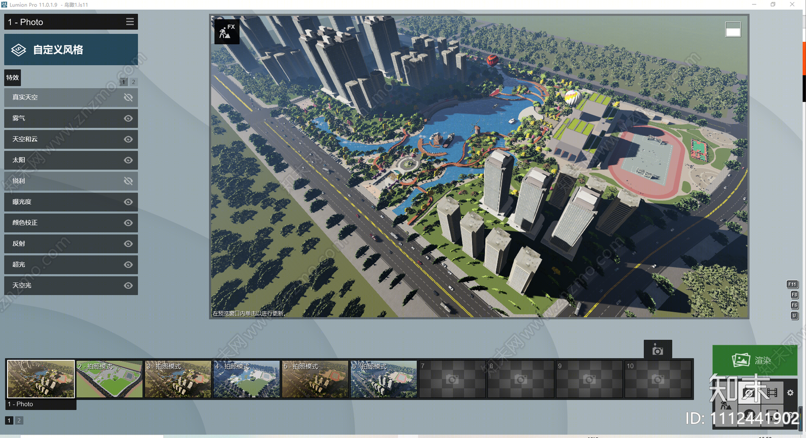Switch to photo set page 1
The image size is (806, 438).
(9, 420)
